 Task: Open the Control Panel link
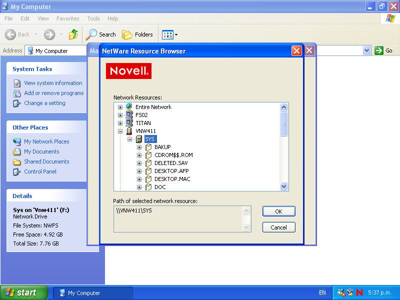pyautogui.click(x=40, y=171)
